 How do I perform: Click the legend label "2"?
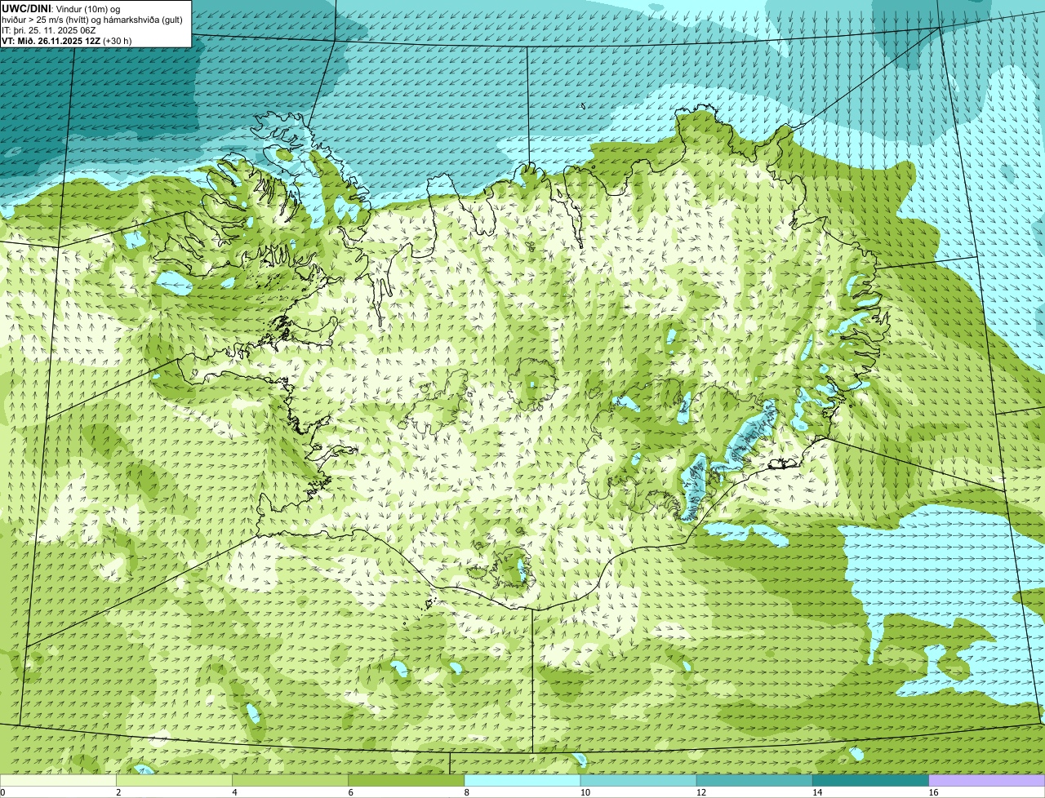118,792
